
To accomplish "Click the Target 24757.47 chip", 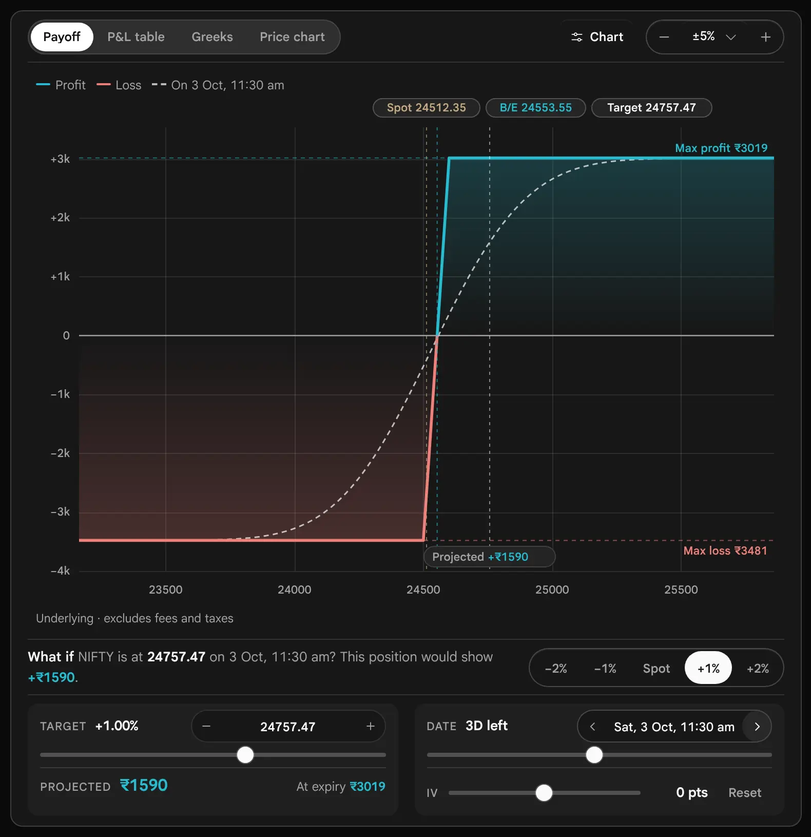I will click(x=652, y=108).
